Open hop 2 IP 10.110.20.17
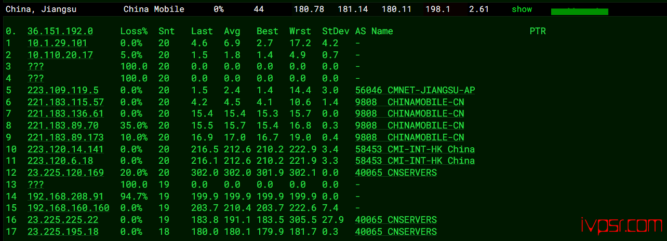Viewport: 667px width, 241px height. pos(60,55)
